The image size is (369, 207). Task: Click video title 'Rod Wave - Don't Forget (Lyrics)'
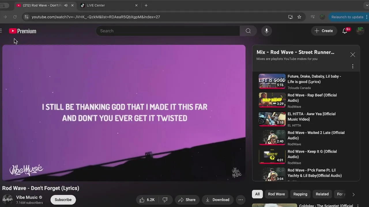coord(41,188)
